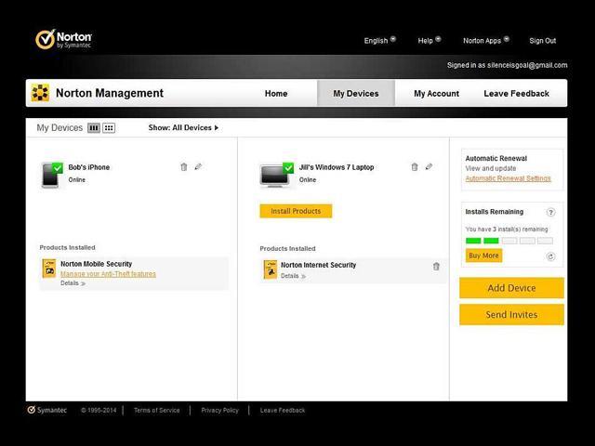The height and width of the screenshot is (446, 595).
Task: Edit Jill's Windows 7 Laptop name
Action: pos(429,166)
